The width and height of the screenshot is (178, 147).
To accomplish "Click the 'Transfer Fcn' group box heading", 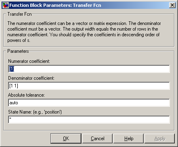I will (x=19, y=14).
